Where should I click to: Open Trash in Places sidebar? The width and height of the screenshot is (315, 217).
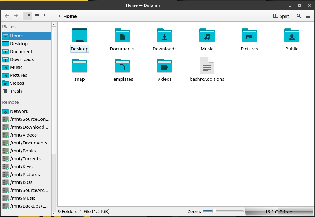tap(16, 91)
